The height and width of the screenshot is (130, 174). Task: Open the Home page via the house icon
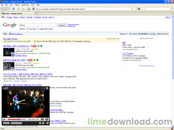[x=23, y=9]
